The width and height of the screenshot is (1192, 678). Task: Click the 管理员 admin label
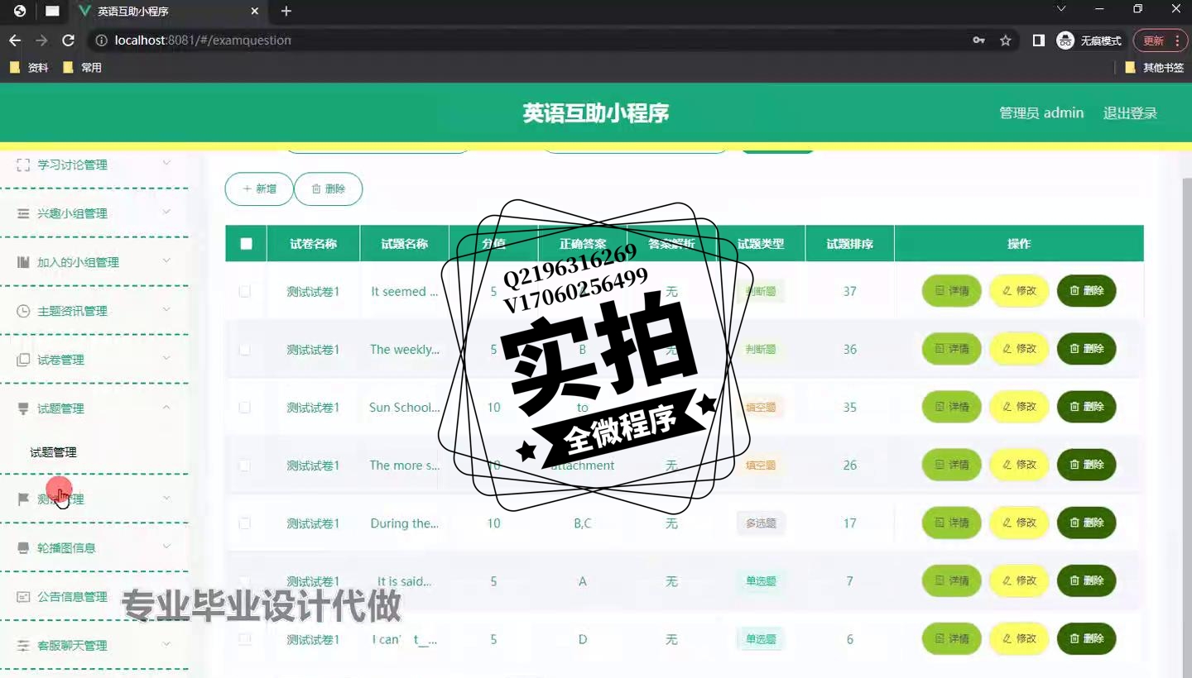pos(1041,113)
